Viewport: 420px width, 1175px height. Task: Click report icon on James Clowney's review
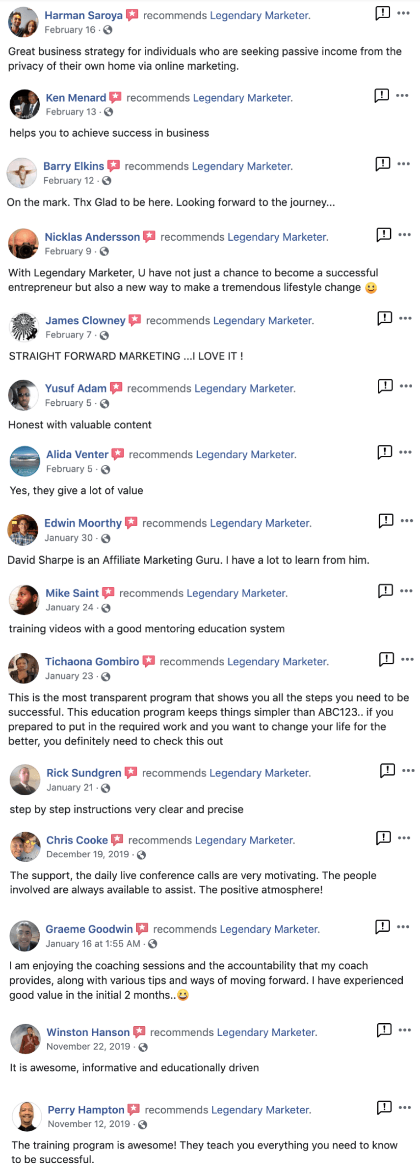[x=384, y=318]
